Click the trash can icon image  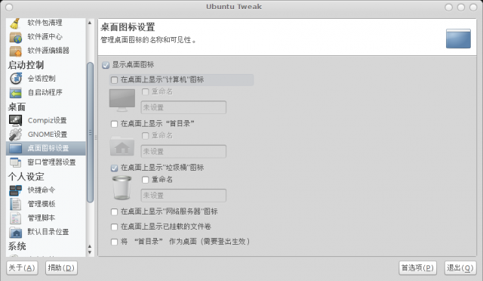(122, 187)
